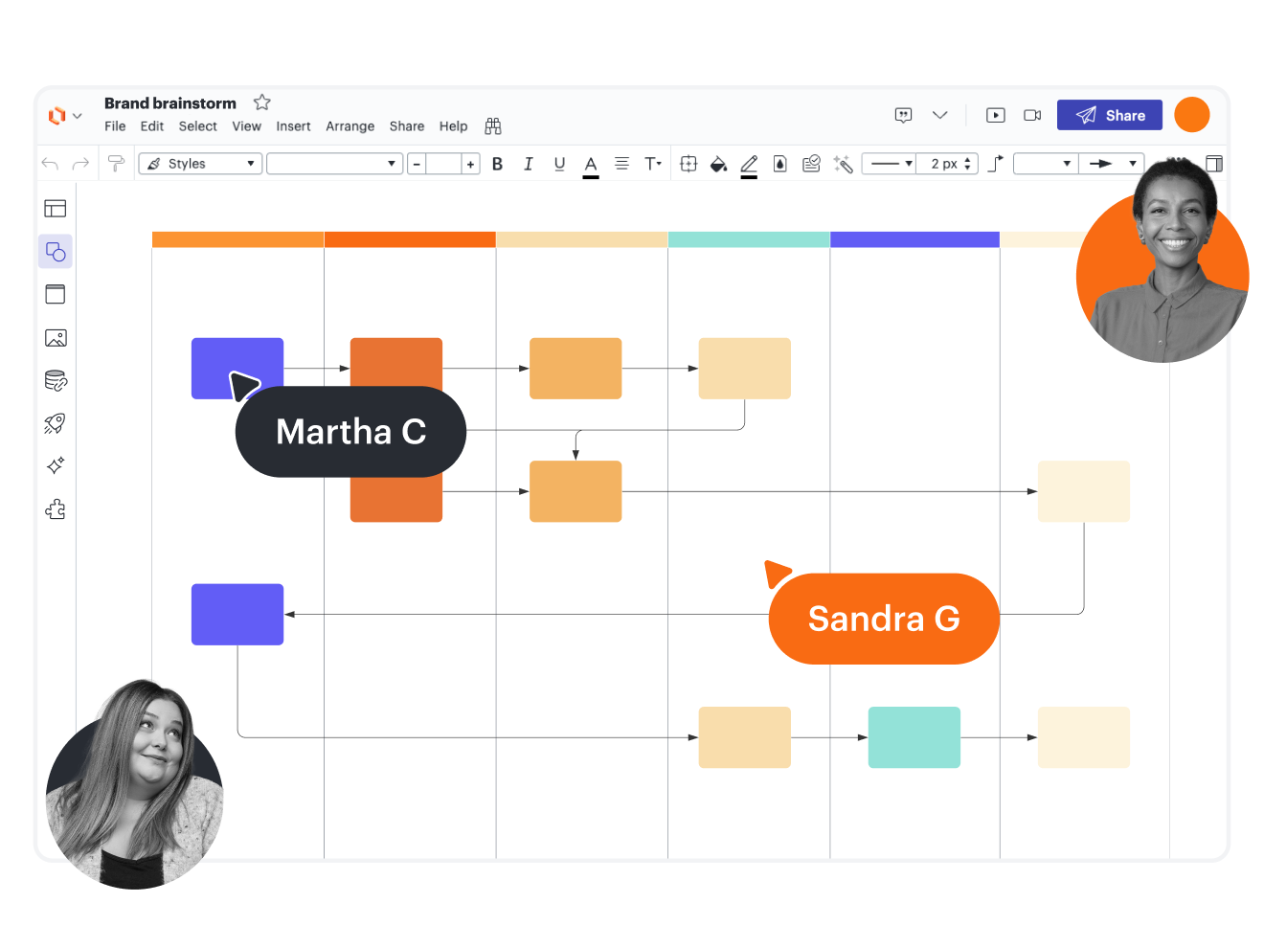The image size is (1264, 948).
Task: Open the Shapes panel in sidebar
Action: pyautogui.click(x=56, y=252)
